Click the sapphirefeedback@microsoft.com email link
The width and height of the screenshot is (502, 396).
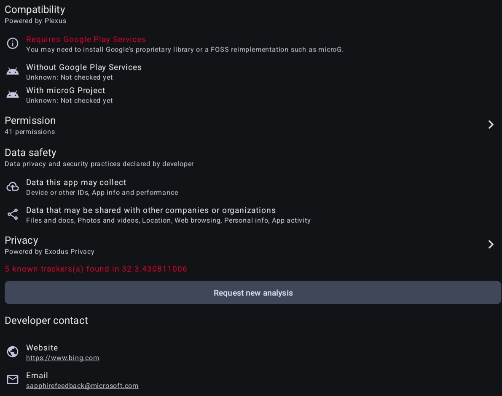82,386
